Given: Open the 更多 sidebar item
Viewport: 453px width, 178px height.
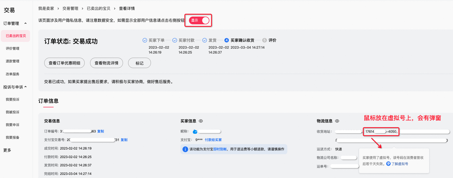Looking at the screenshot, I should [7, 150].
